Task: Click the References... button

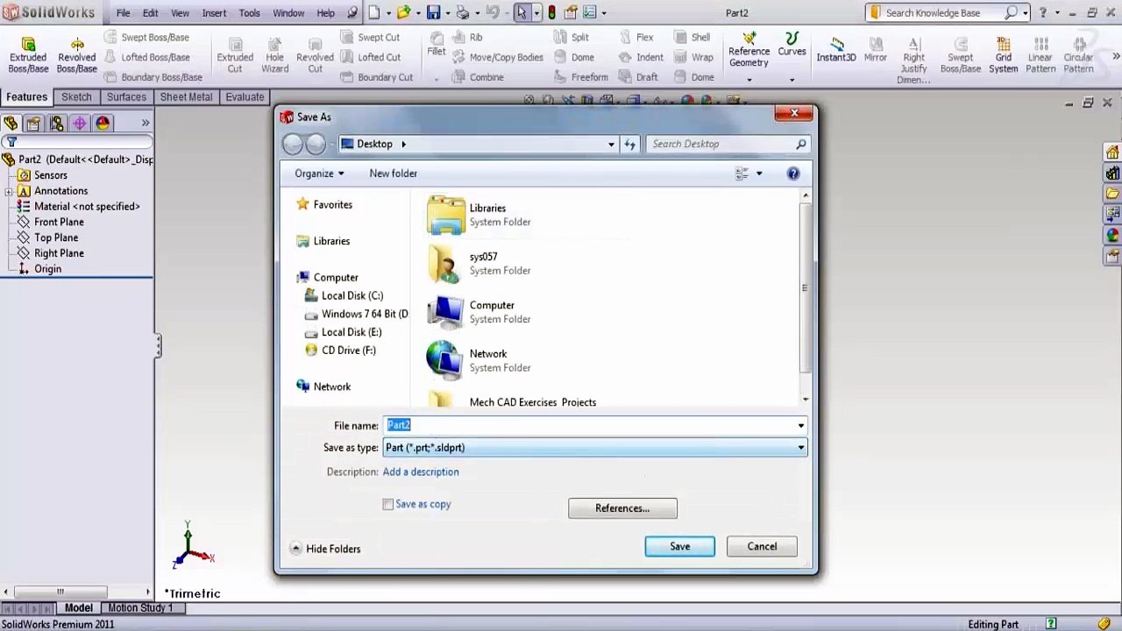Action: coord(622,508)
